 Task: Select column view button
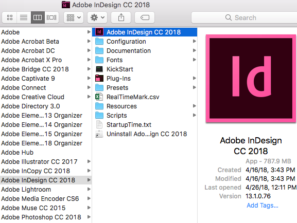(x=38, y=17)
